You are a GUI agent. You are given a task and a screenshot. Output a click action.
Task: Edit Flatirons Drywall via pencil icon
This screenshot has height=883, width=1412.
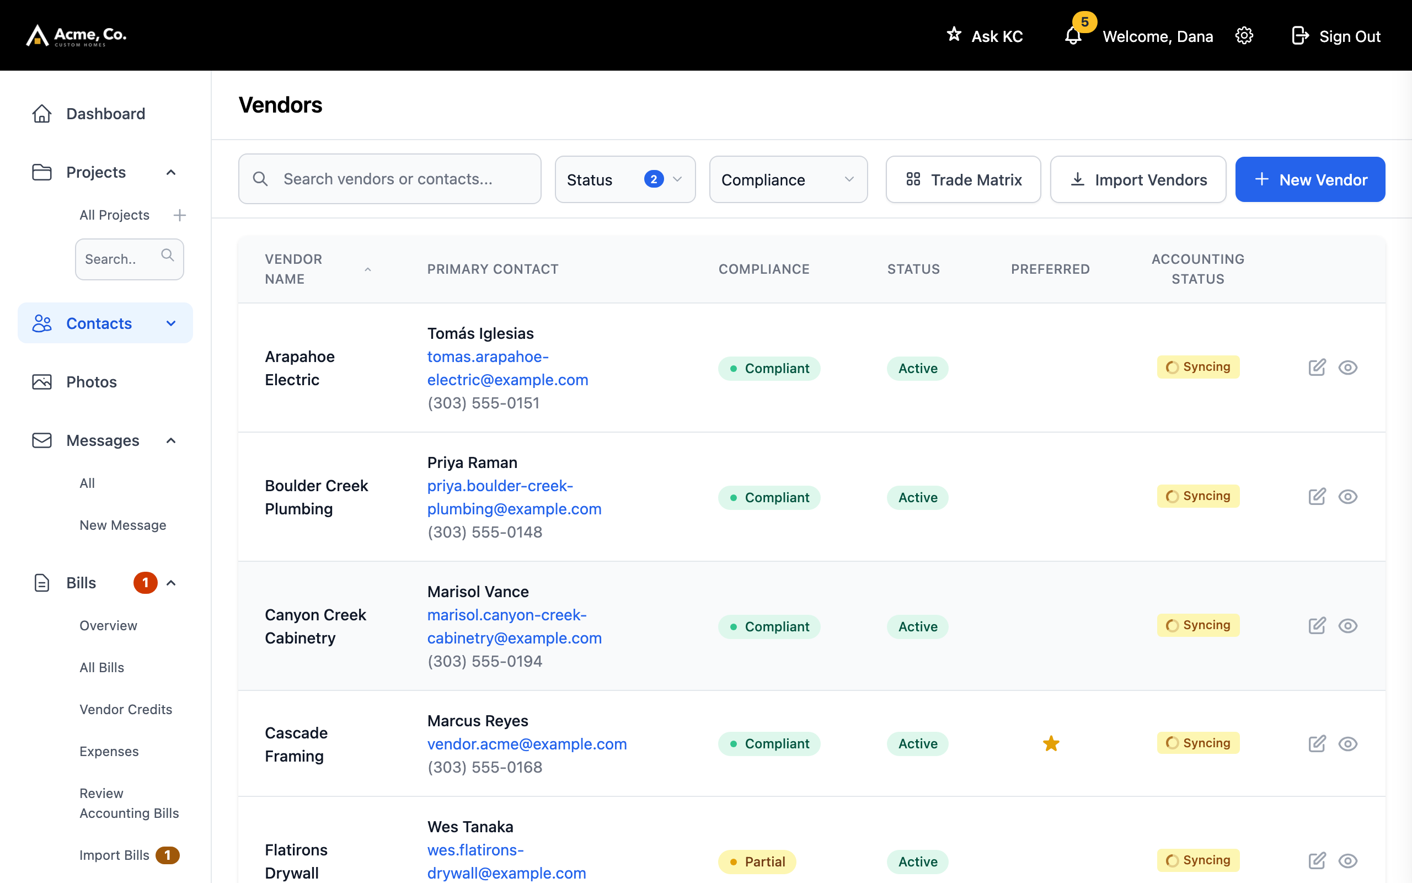[1317, 860]
